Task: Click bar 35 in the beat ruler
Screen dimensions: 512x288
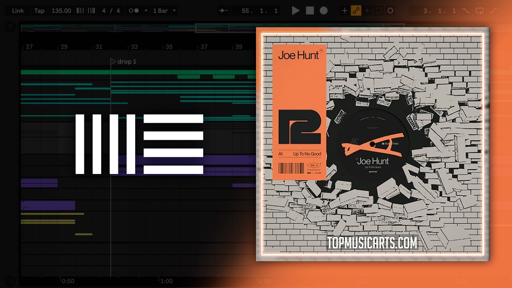Action: [169, 47]
